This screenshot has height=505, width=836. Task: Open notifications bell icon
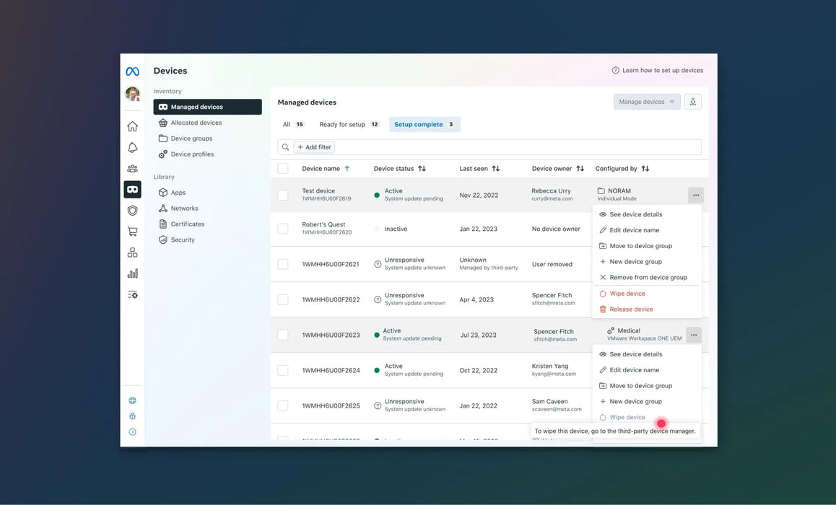(132, 148)
